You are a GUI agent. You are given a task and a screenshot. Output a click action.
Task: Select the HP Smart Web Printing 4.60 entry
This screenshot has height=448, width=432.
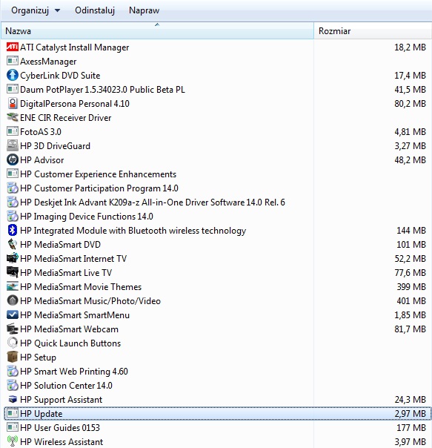[218, 371]
